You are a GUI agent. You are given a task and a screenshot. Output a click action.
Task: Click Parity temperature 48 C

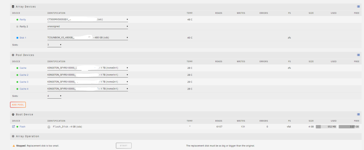click(x=190, y=20)
